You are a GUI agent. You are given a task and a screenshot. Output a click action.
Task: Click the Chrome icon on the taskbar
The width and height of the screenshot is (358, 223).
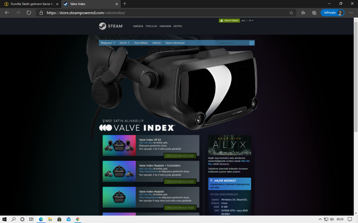78,219
